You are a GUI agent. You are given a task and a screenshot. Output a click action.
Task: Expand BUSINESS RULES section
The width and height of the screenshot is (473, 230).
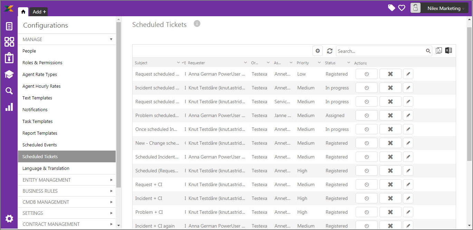pos(67,191)
